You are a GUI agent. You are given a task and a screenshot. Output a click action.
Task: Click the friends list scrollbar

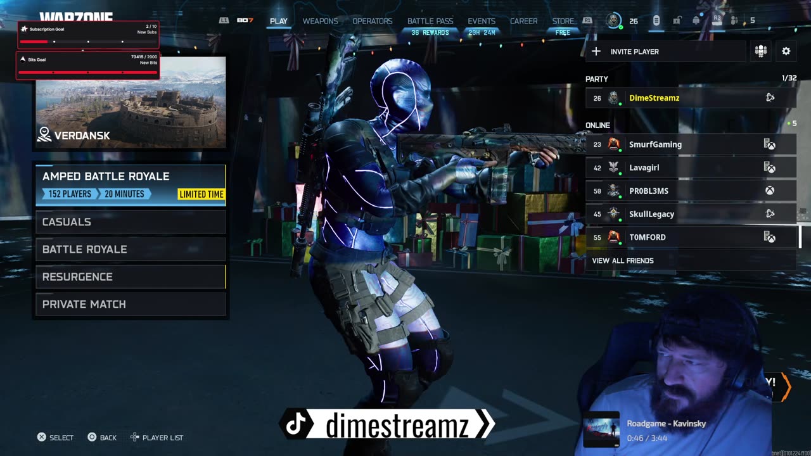(x=800, y=237)
